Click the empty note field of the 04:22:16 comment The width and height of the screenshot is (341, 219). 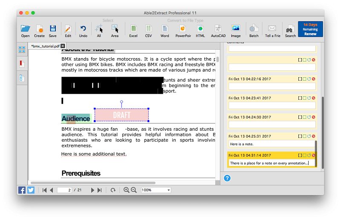272,87
